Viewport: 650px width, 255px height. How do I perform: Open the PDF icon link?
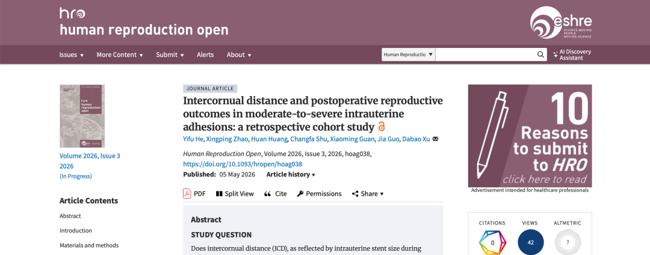point(187,193)
